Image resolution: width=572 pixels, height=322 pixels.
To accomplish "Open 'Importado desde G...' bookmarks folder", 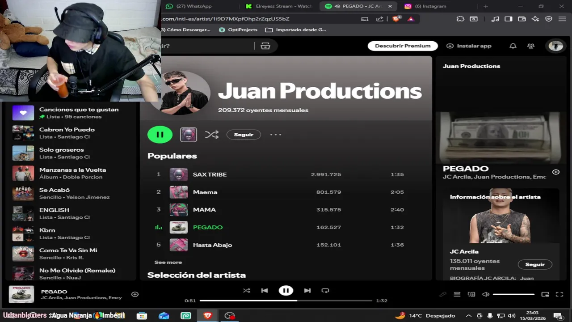I will [296, 30].
